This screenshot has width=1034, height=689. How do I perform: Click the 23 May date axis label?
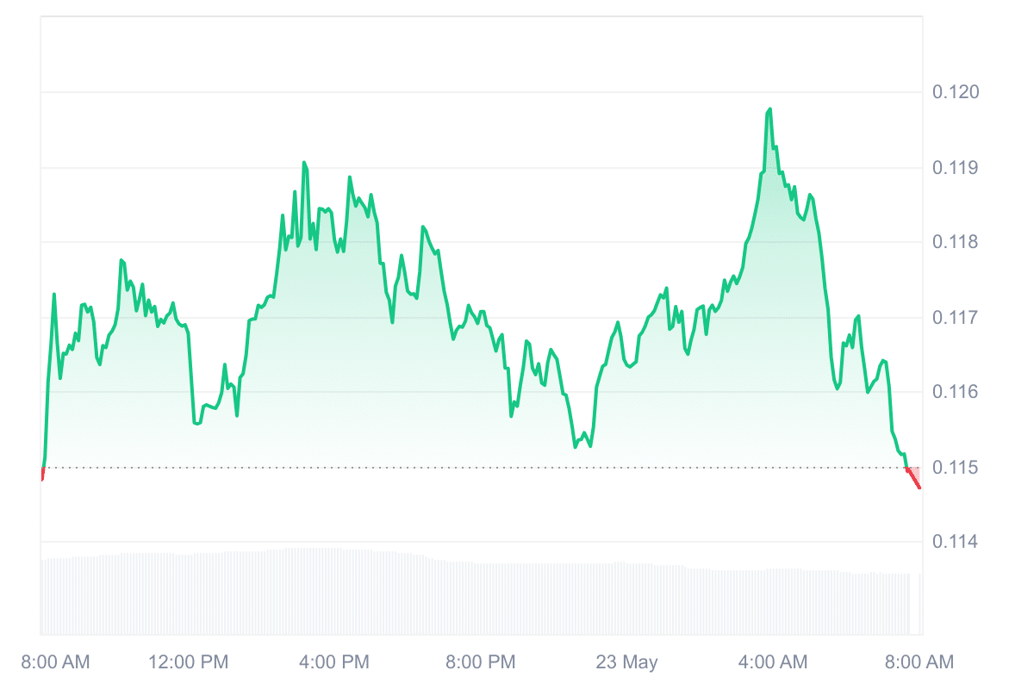[x=626, y=661]
